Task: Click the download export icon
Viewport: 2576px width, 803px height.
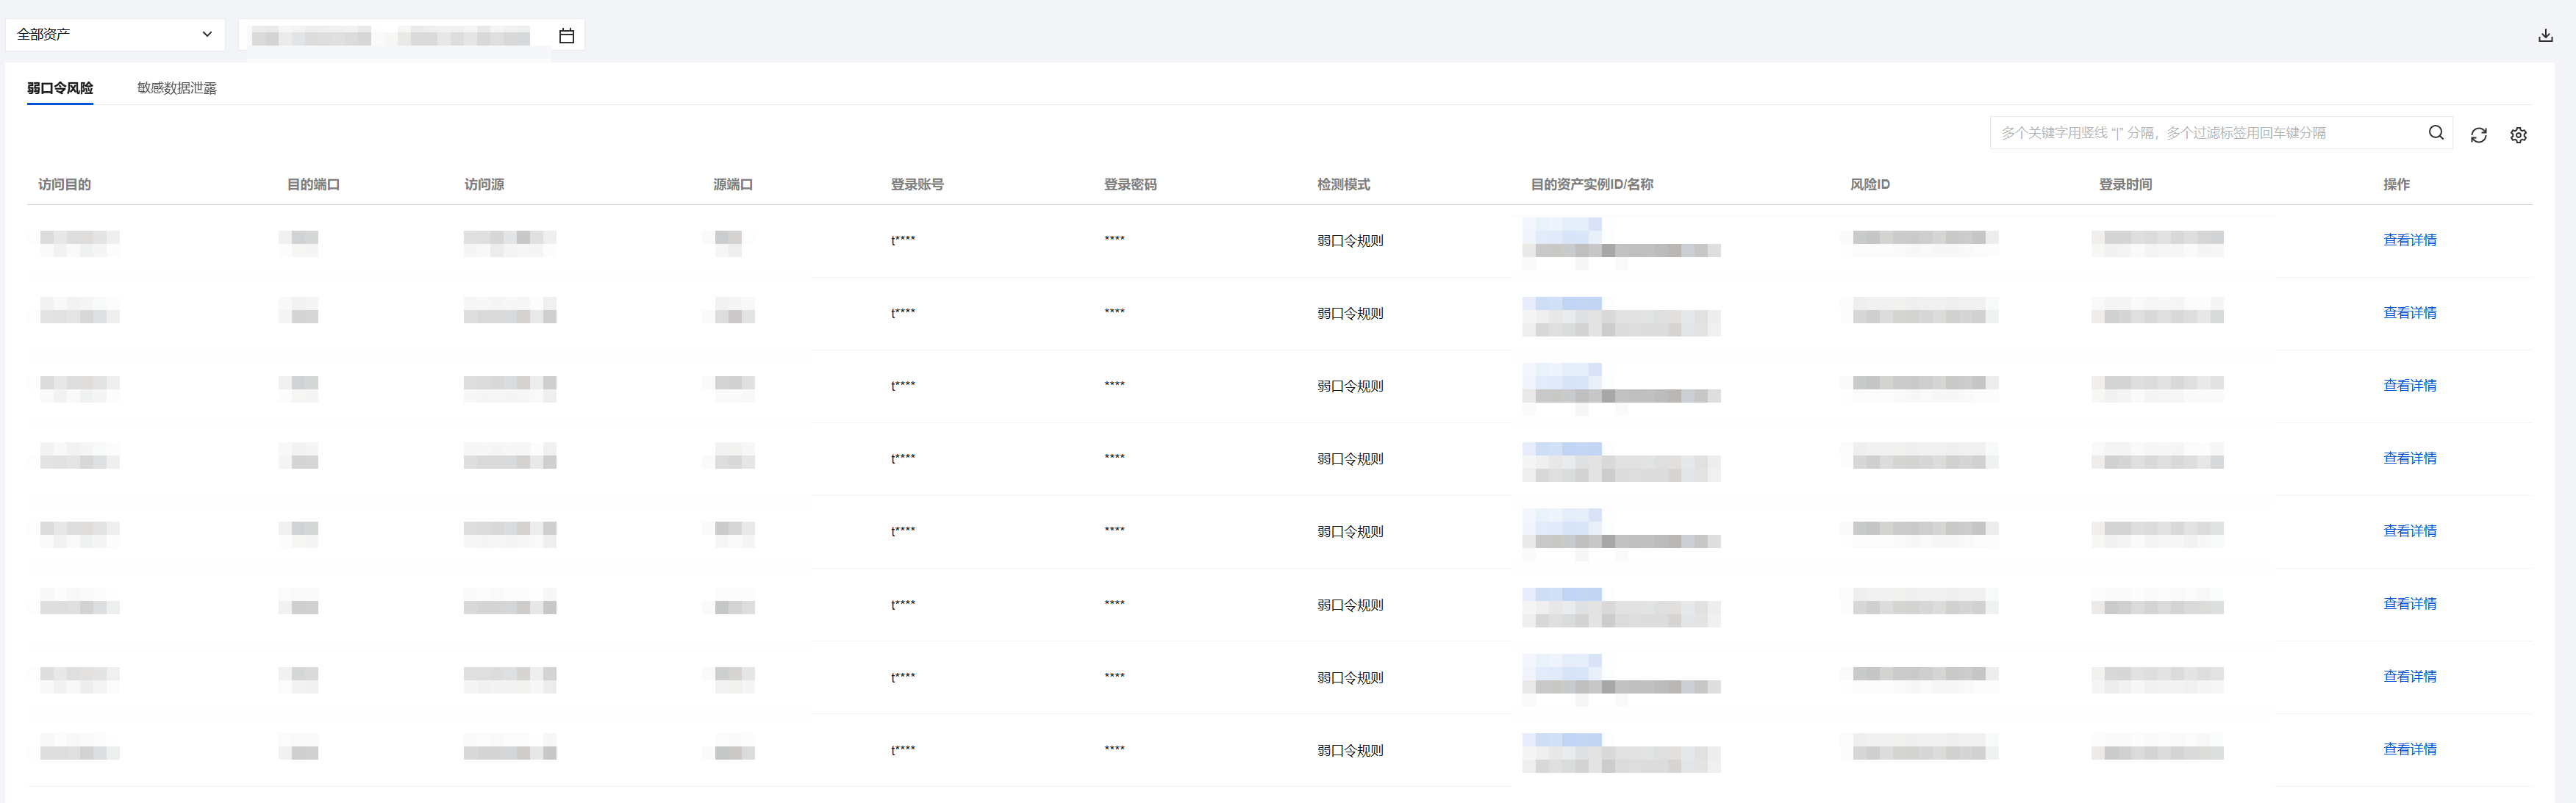Action: coord(2545,35)
